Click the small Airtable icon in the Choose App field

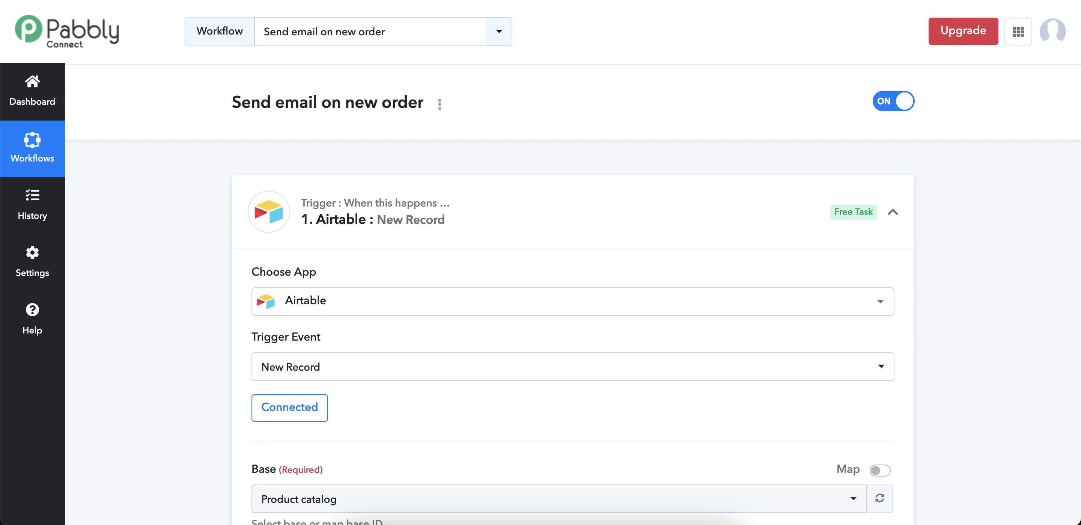tap(266, 301)
